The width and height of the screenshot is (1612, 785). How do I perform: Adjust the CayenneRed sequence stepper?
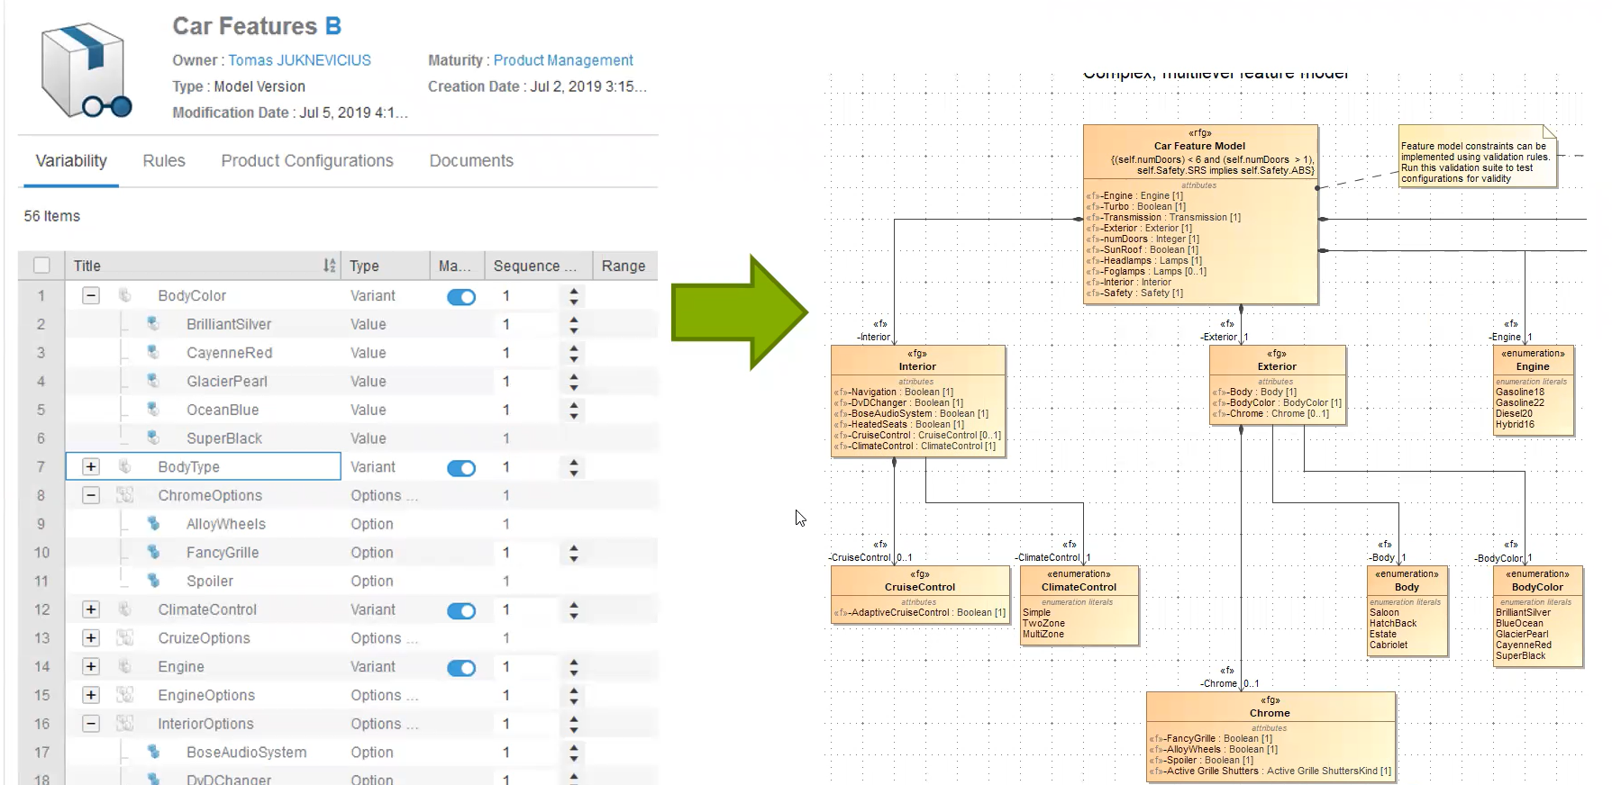[574, 353]
